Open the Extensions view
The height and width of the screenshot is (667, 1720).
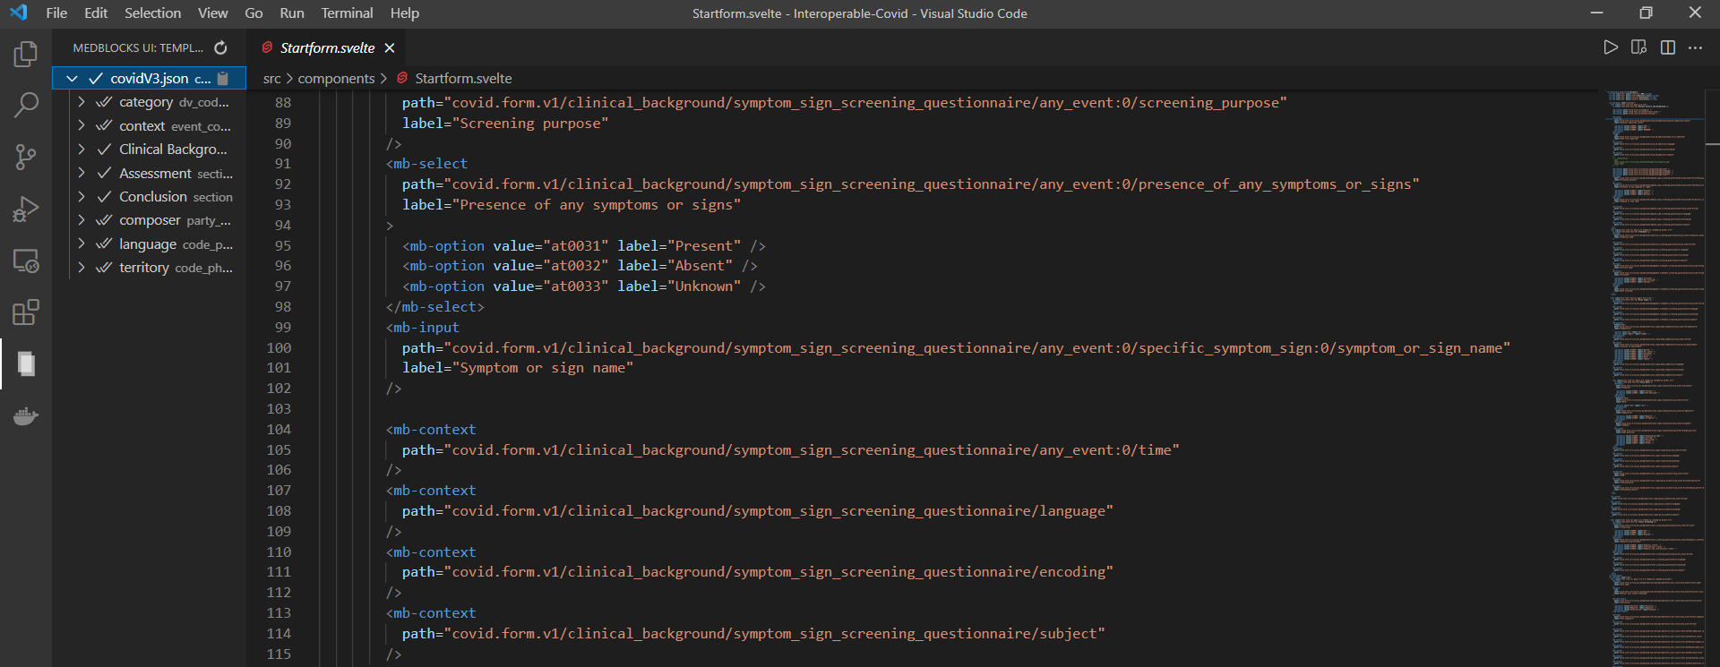click(26, 312)
